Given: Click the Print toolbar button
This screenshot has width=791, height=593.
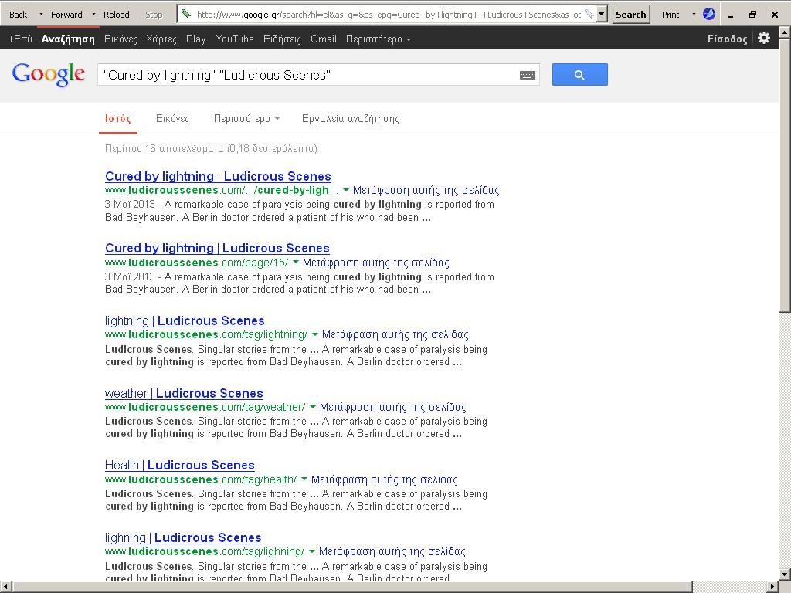Looking at the screenshot, I should click(670, 15).
